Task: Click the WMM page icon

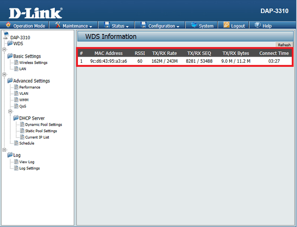Action: point(16,100)
